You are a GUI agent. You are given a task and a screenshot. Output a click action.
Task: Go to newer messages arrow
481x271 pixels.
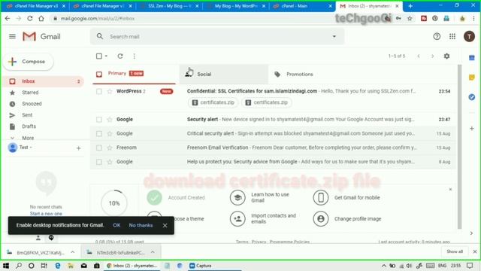pos(419,56)
